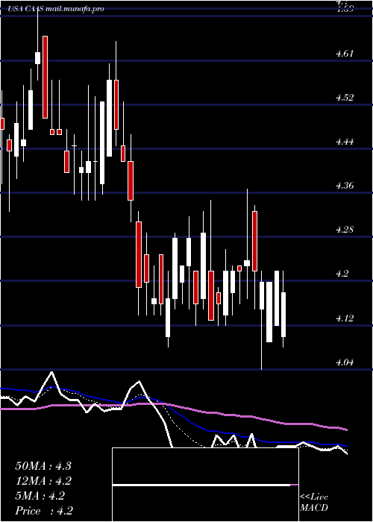Select the 4.44 price axis label
The image size is (373, 522).
coord(345,142)
